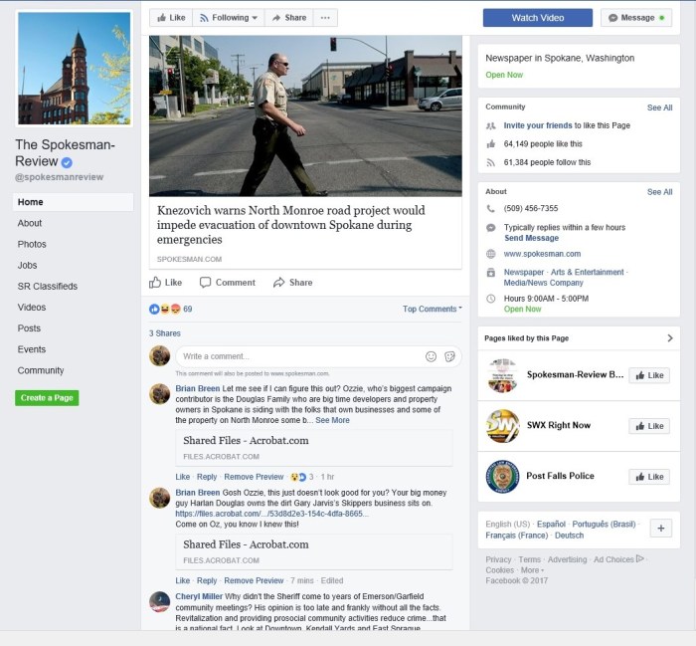Like the SWX Right Now page
This screenshot has width=696, height=646.
(x=649, y=426)
